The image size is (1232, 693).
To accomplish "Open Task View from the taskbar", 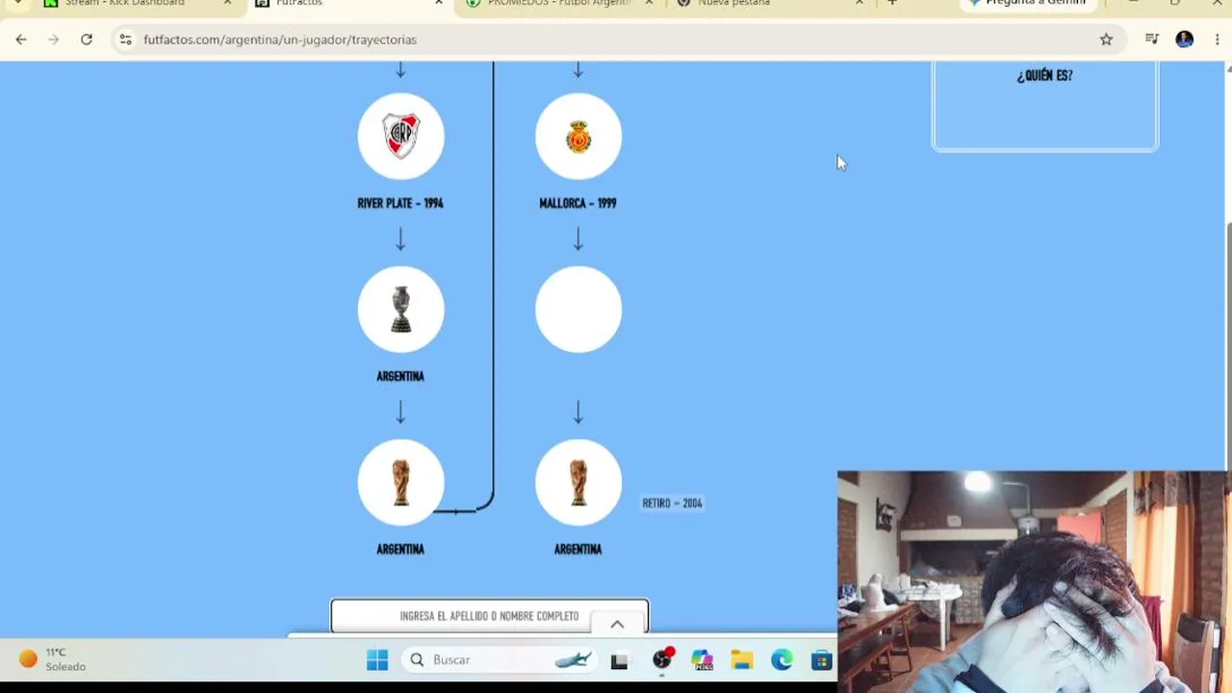I will click(619, 660).
